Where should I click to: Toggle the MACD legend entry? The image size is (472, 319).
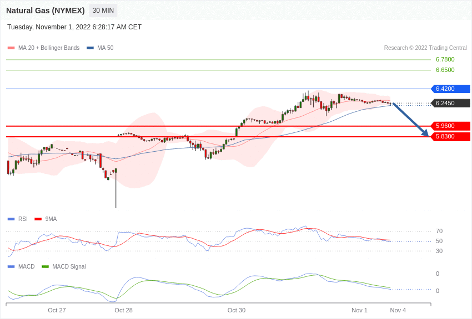click(x=21, y=267)
